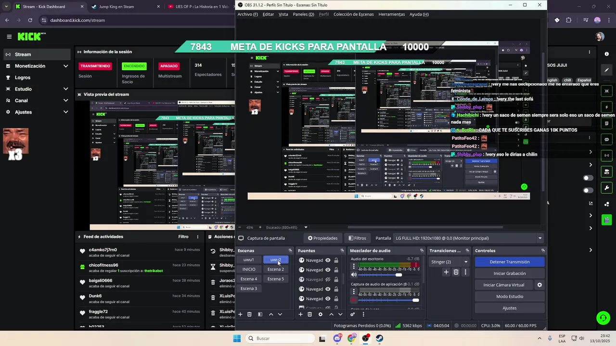Open Feed de actividades three-dot menu

(x=197, y=236)
